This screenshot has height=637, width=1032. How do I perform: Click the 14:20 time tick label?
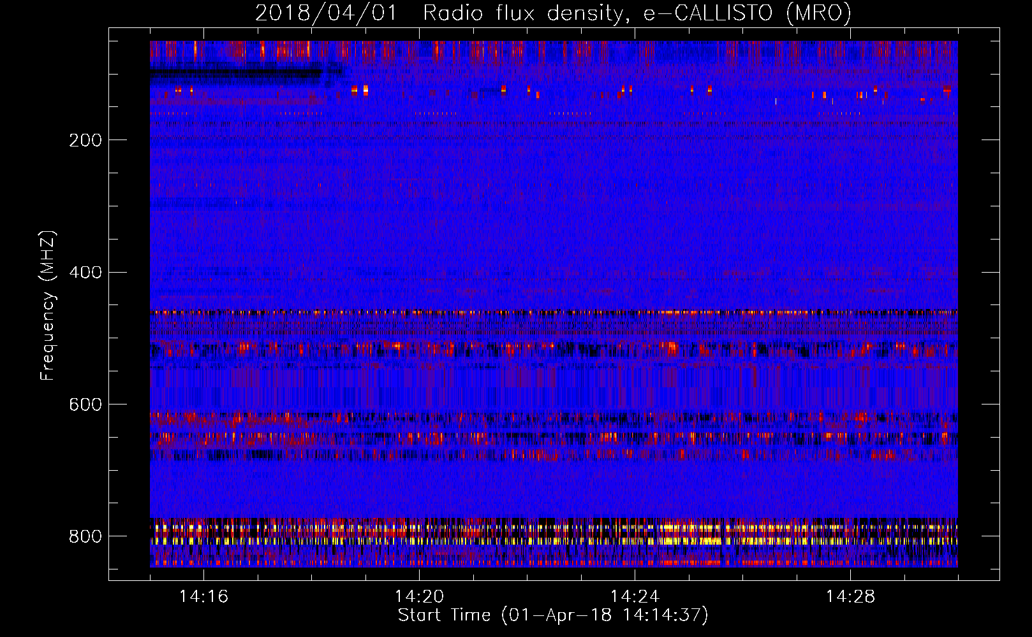click(419, 596)
